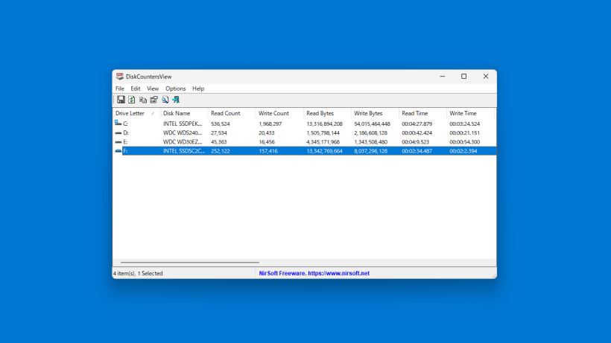The width and height of the screenshot is (611, 343).
Task: Open the Properties toolbar icon
Action: [154, 100]
